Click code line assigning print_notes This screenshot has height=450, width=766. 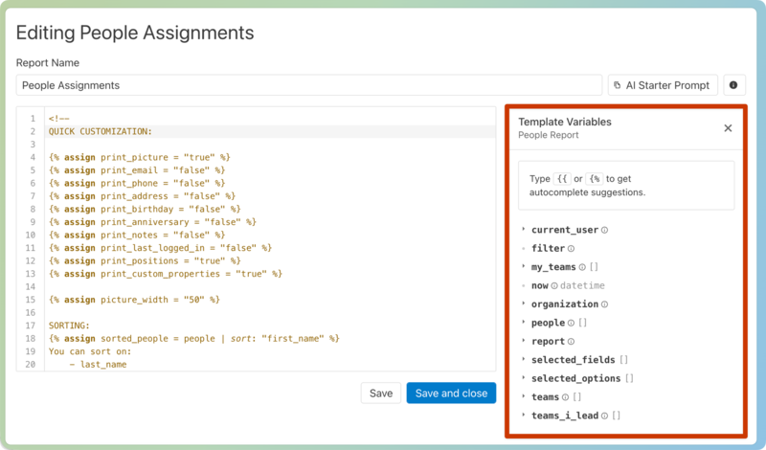(137, 235)
